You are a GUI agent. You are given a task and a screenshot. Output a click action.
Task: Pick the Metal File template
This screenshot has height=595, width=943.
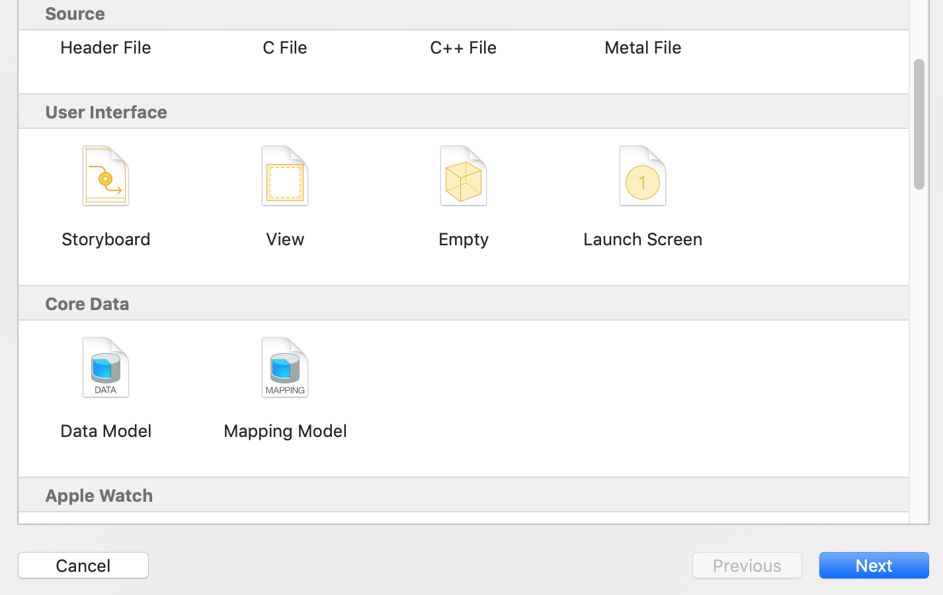pos(643,48)
